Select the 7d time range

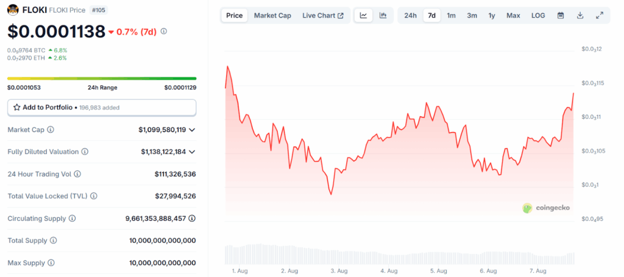click(x=432, y=15)
